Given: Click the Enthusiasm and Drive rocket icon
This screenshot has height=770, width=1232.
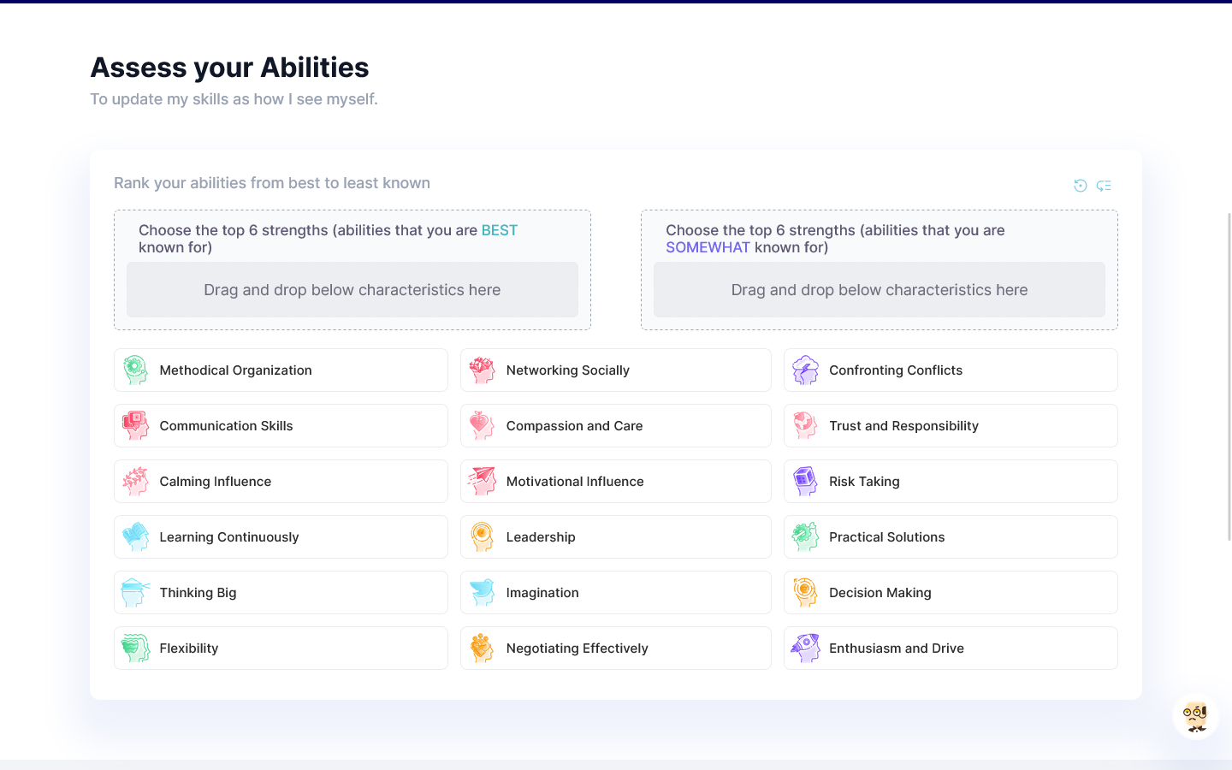Looking at the screenshot, I should pyautogui.click(x=805, y=649).
